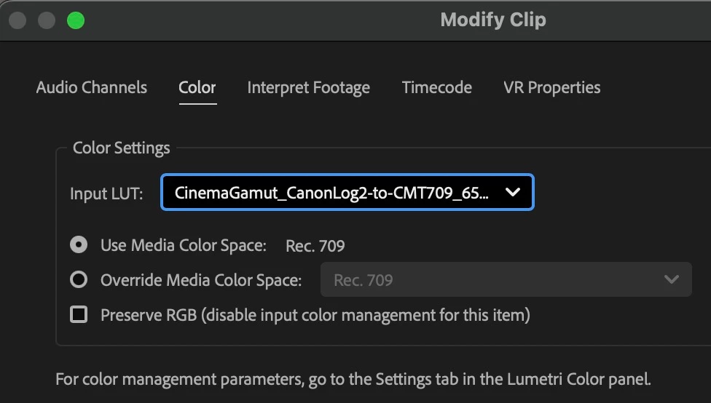Click the Rec. 709 dropdown chevron
Viewport: 711px width, 403px height.
click(672, 280)
